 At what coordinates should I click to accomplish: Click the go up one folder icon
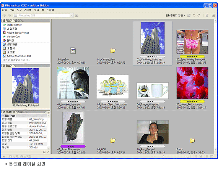[77, 16]
